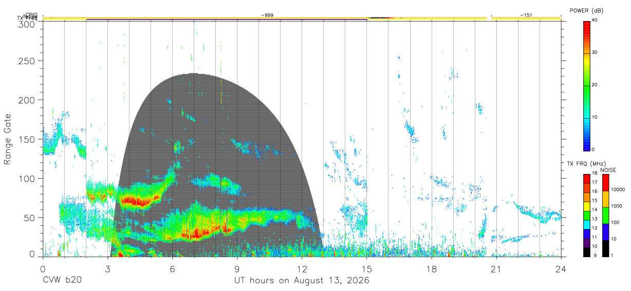Viewport: 631px width, 291px height.
Task: Click the '100' range gate tick label
Action: [x=28, y=179]
